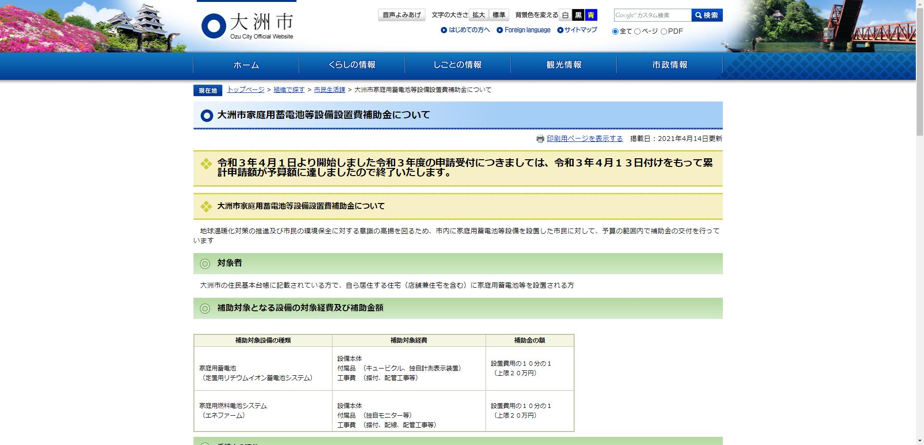The image size is (924, 445).
Task: Click the arrow icon beside はじめての方へ
Action: (x=444, y=30)
